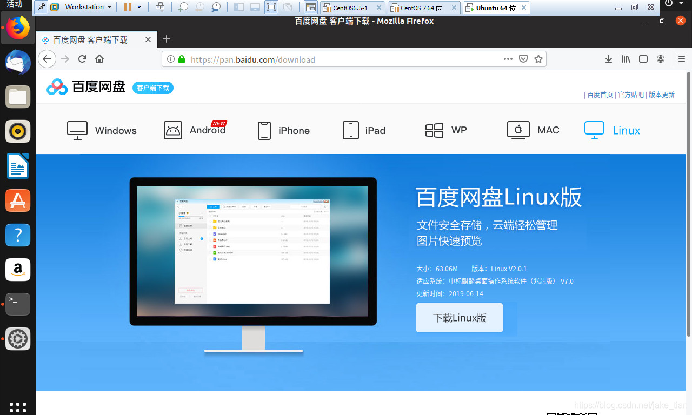The width and height of the screenshot is (692, 415).
Task: Open a new Firefox tab
Action: tap(167, 39)
